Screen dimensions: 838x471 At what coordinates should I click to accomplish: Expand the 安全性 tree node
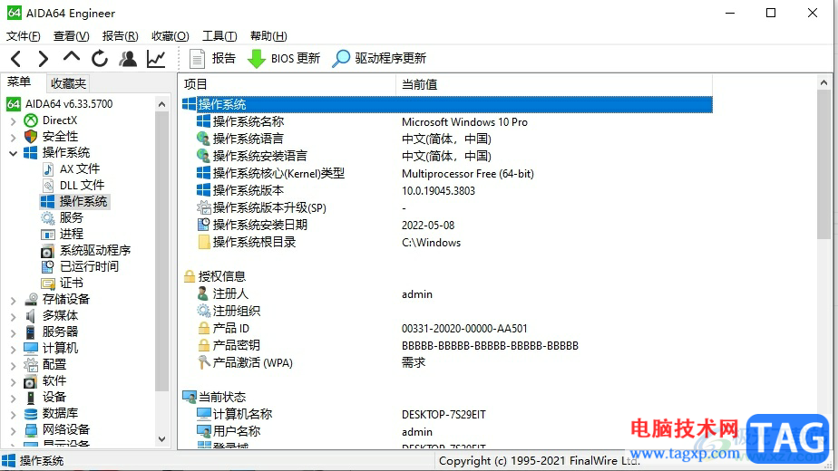coord(14,138)
